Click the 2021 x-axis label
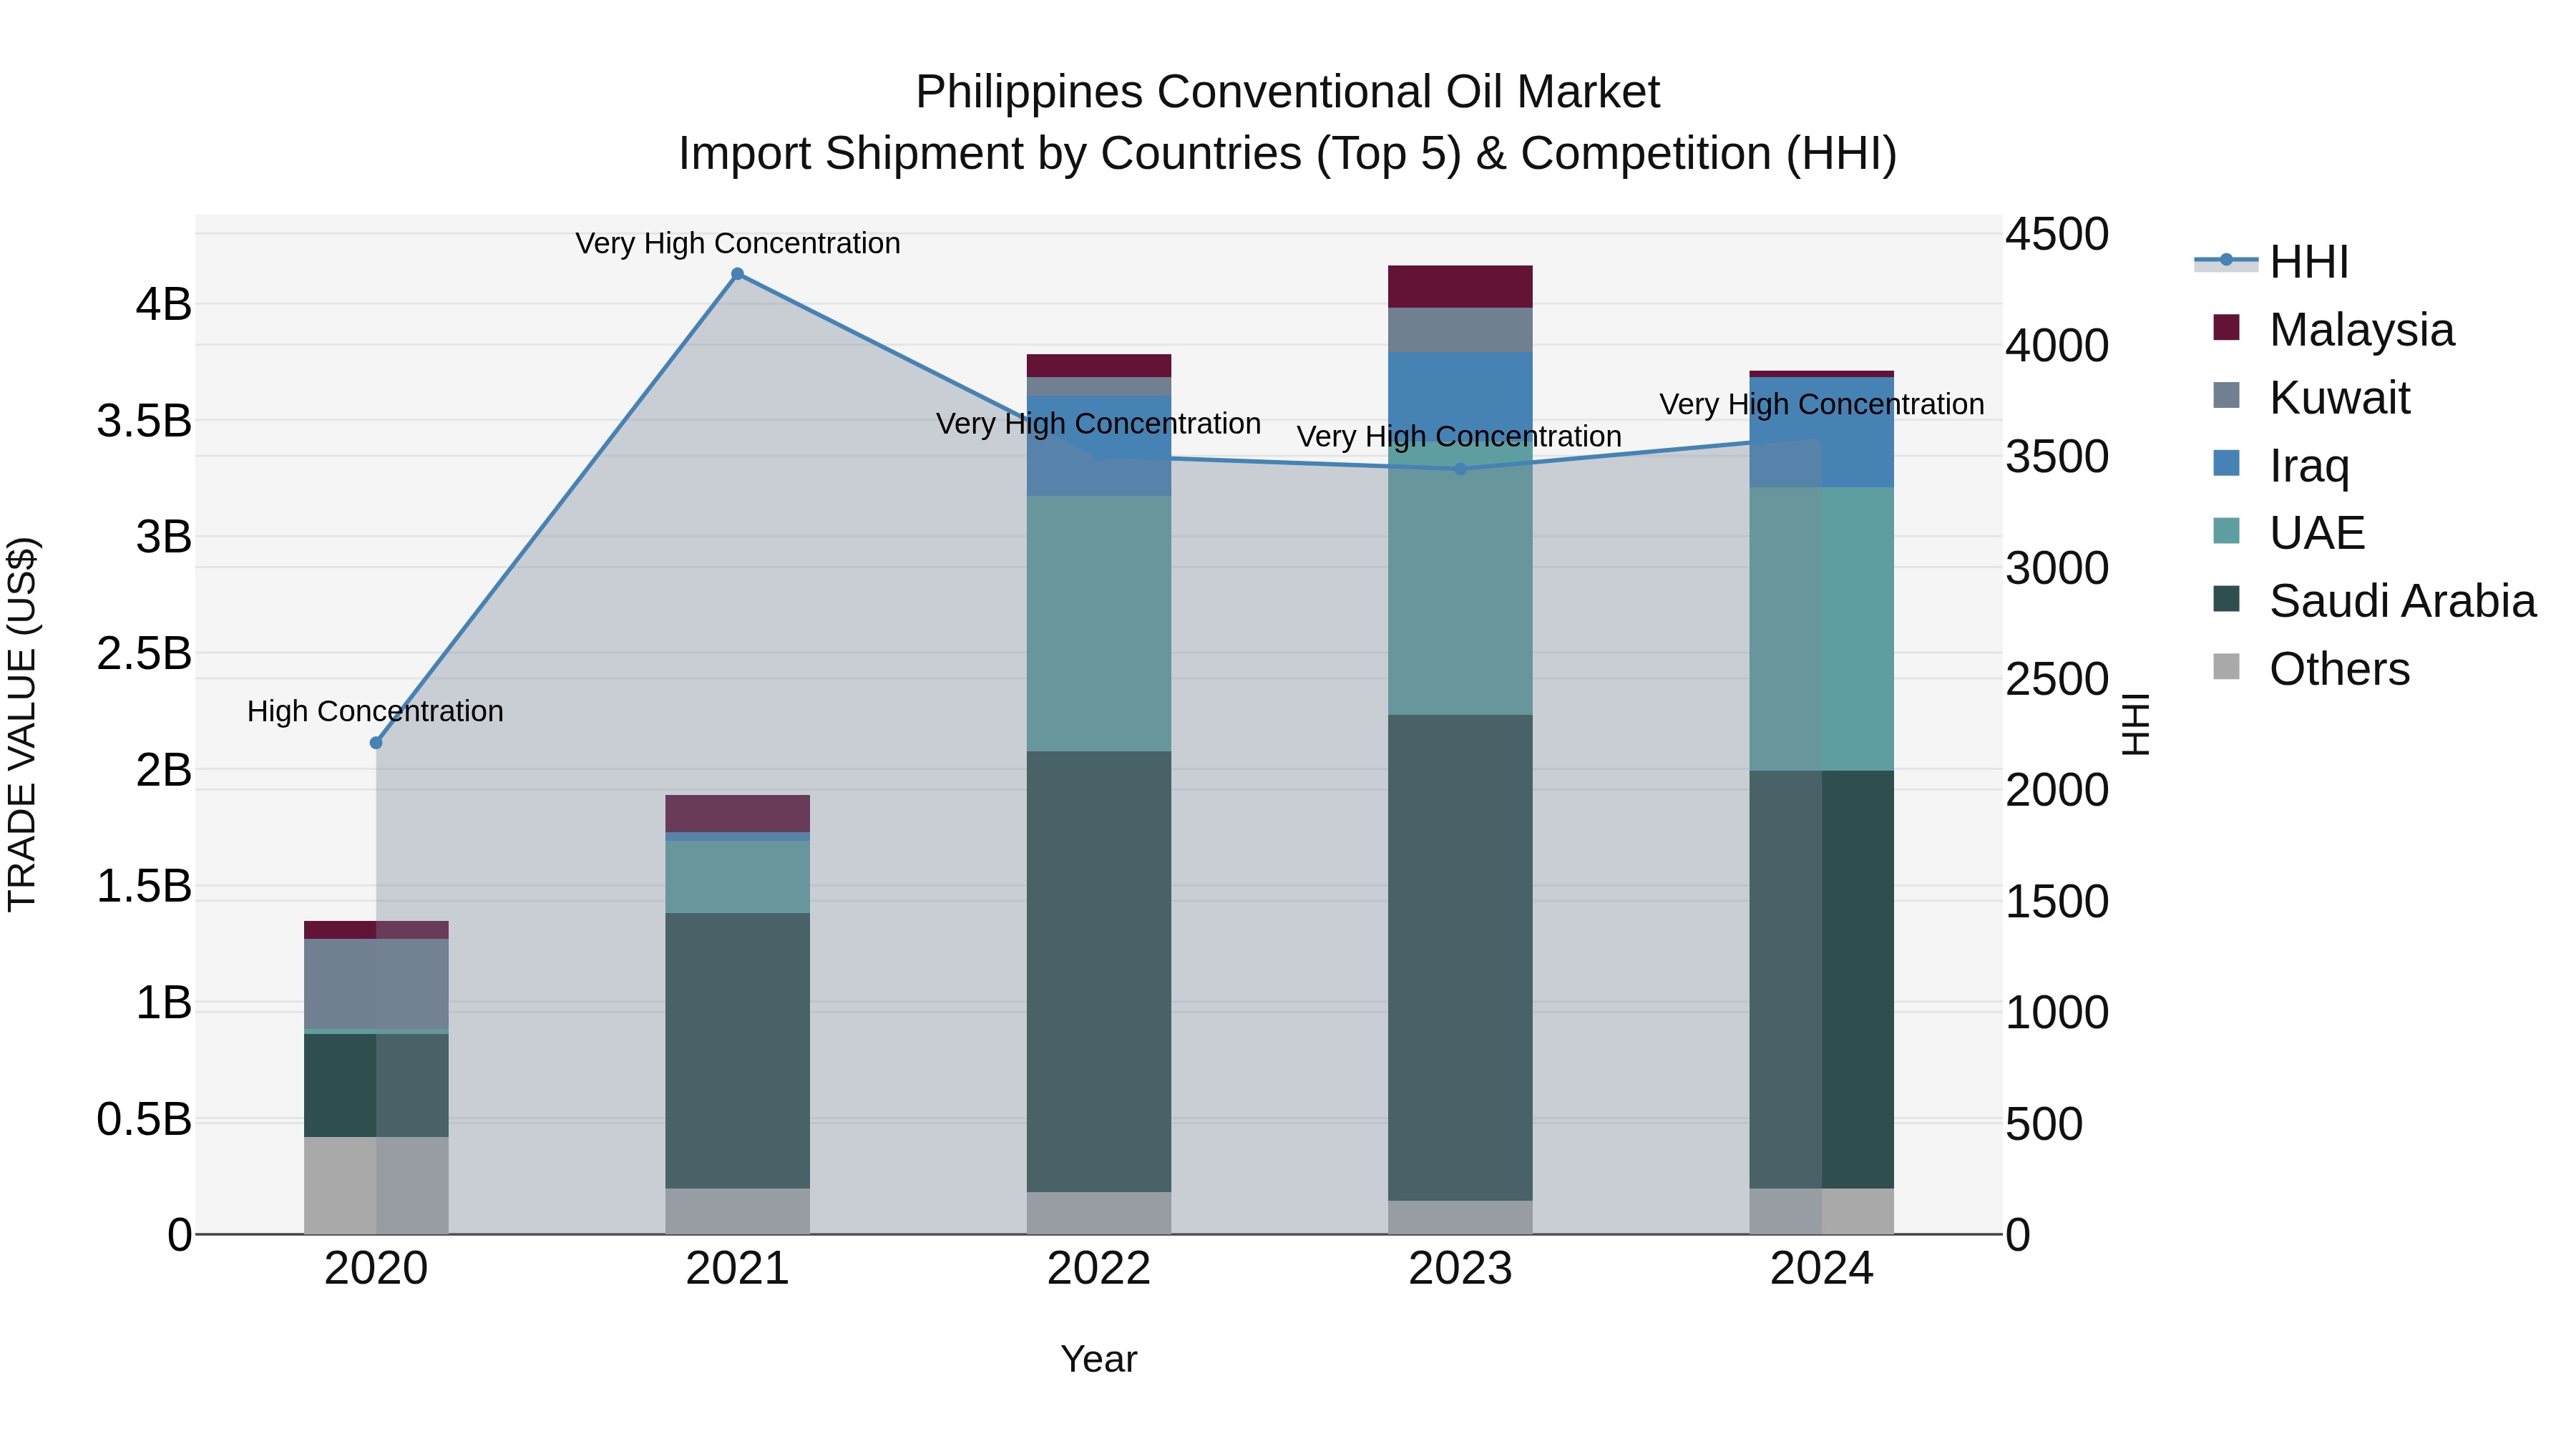 (737, 1269)
